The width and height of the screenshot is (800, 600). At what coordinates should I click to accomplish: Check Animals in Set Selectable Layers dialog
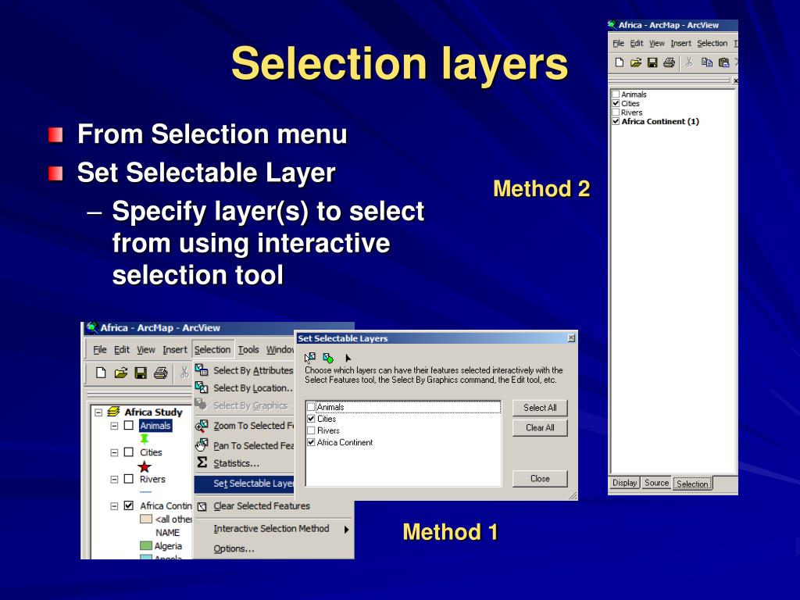click(x=311, y=407)
